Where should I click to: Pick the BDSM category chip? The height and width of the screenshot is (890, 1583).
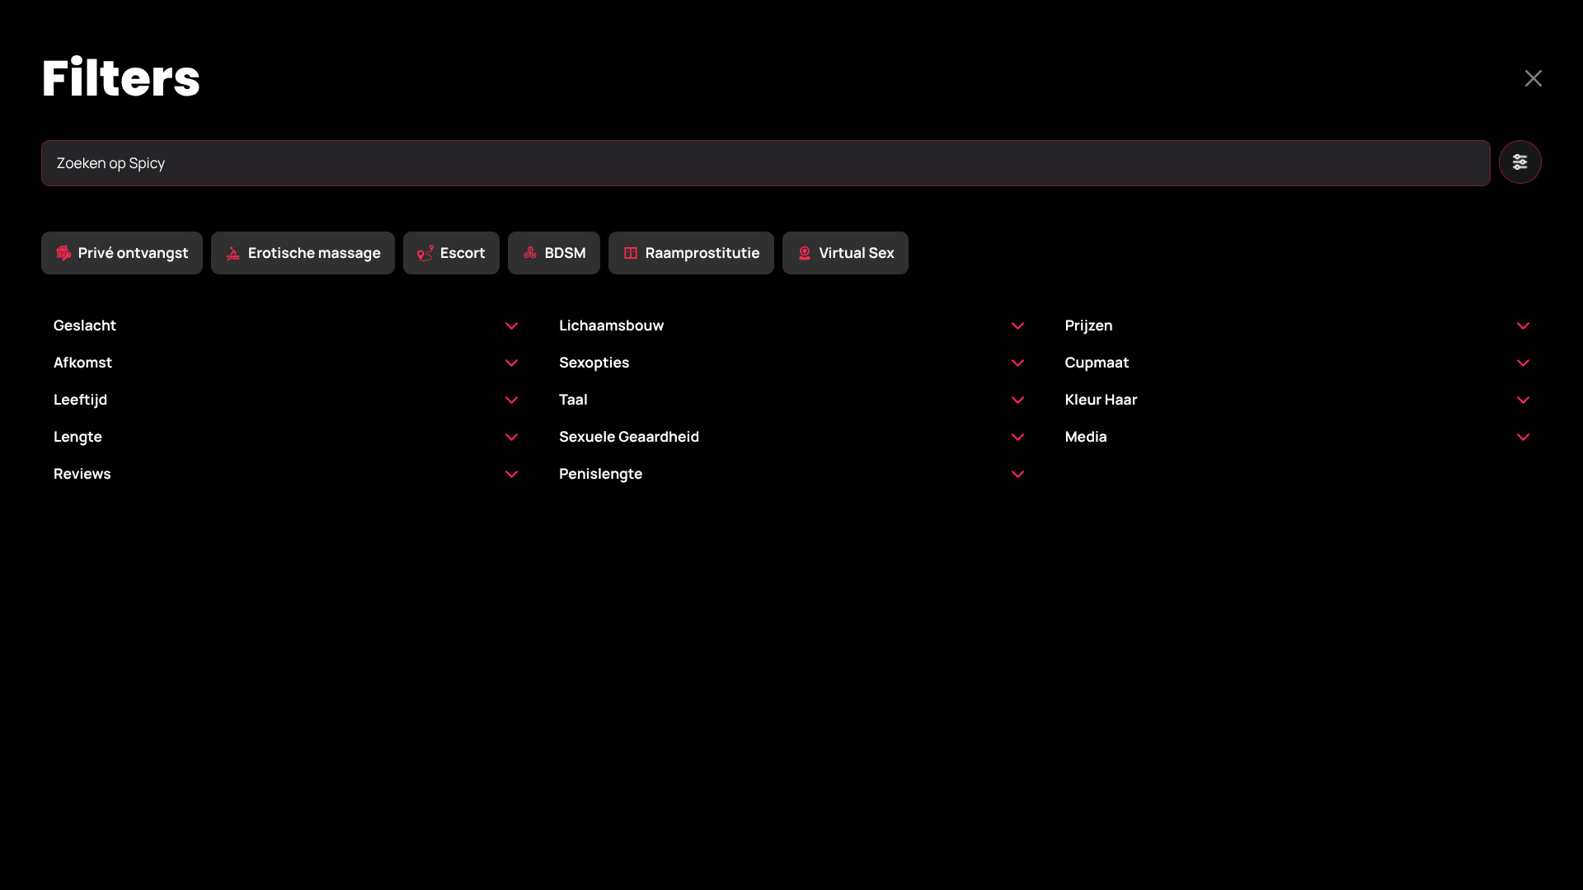(x=554, y=253)
